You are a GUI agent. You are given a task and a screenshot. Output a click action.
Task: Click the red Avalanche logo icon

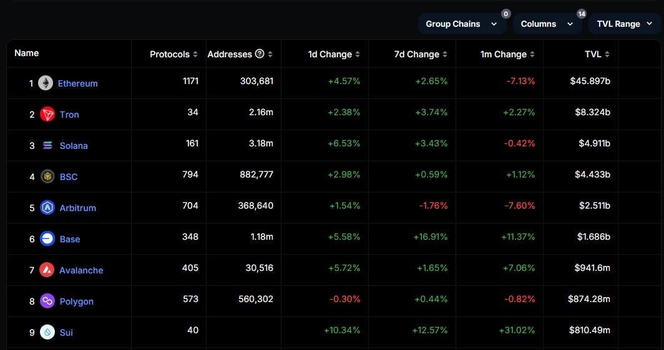point(47,270)
